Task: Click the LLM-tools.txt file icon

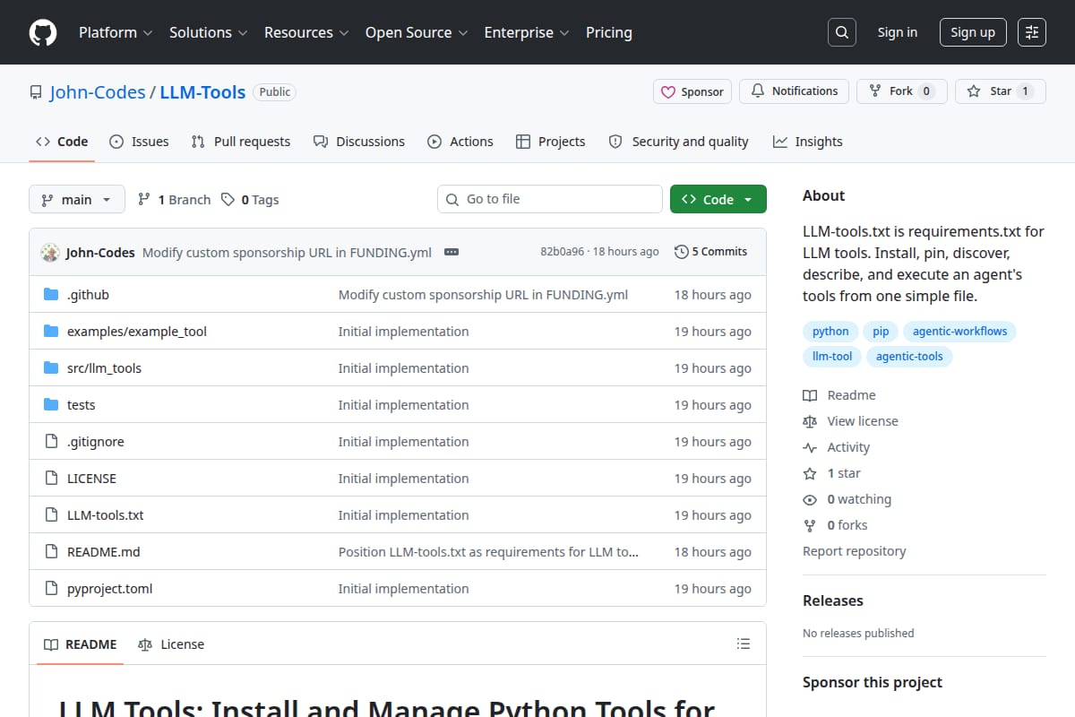Action: [x=51, y=514]
